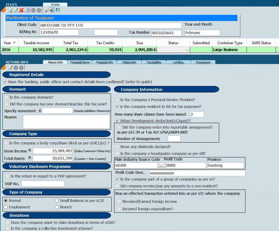Click the email envelope icon in toolbar

pos(51,10)
